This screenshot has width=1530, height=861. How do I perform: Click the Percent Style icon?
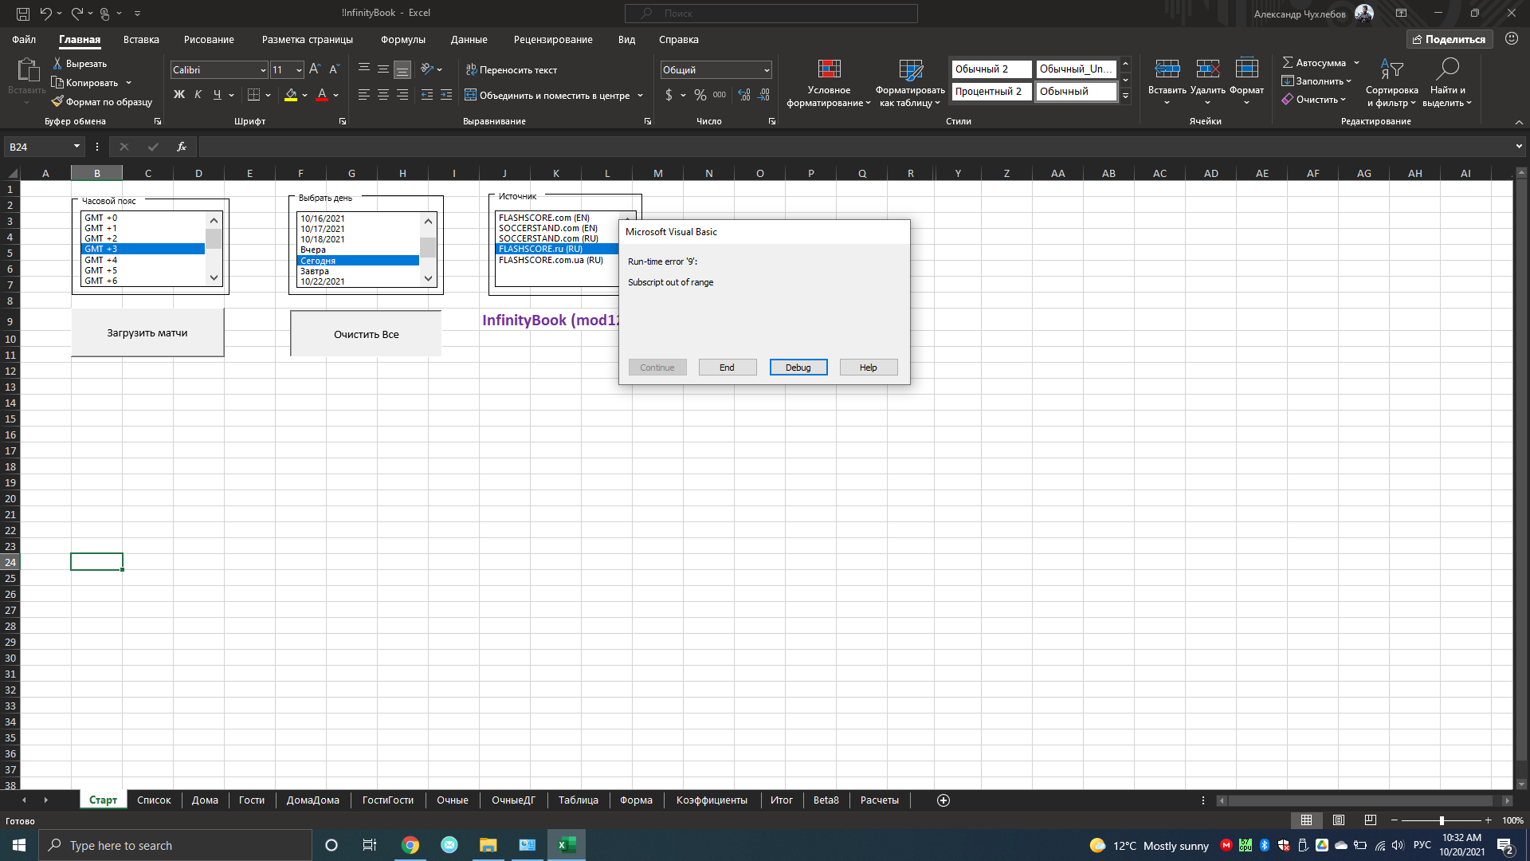(x=700, y=95)
